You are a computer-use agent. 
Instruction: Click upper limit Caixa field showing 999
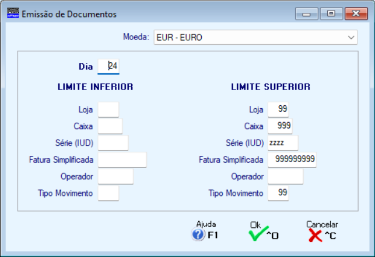(x=280, y=126)
